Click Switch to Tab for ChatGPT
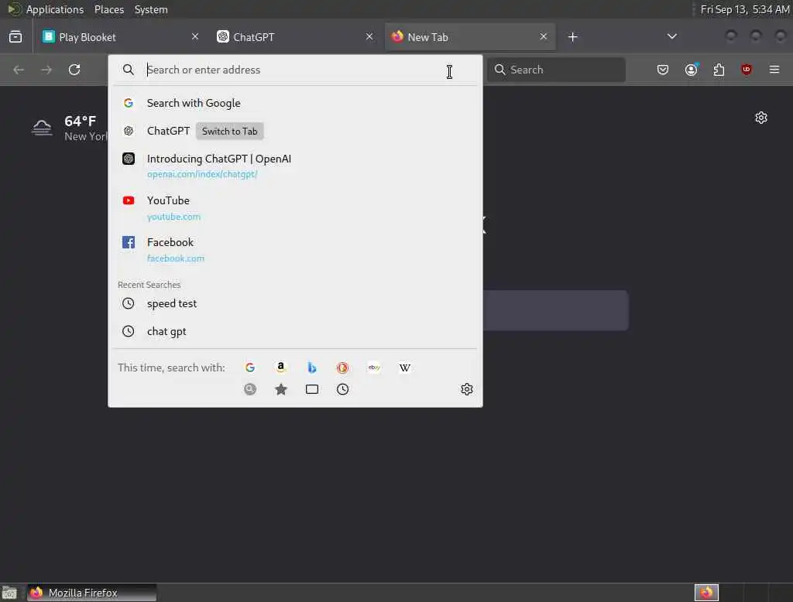The height and width of the screenshot is (602, 793). tap(229, 131)
